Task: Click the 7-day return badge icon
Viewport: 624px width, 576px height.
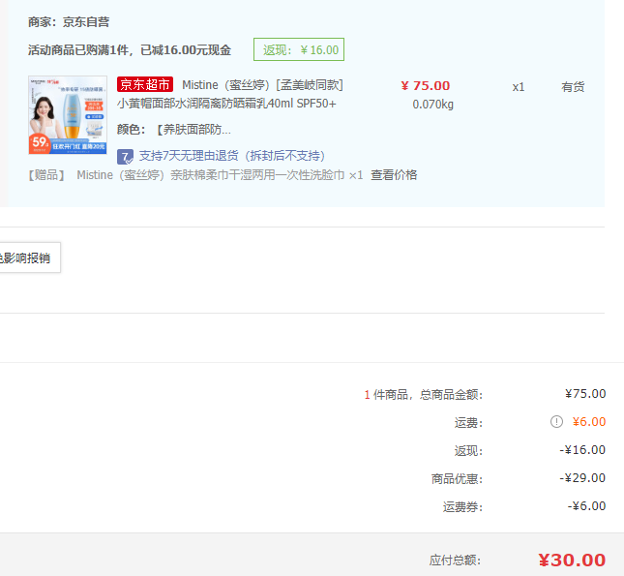Action: pos(125,157)
